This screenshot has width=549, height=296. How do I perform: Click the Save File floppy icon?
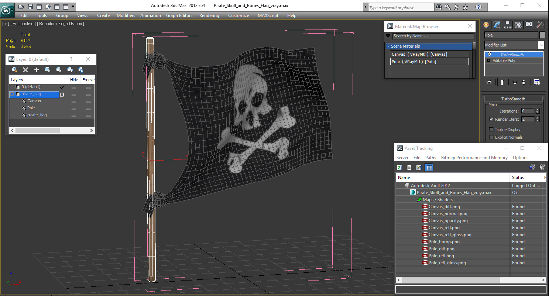pos(30,7)
